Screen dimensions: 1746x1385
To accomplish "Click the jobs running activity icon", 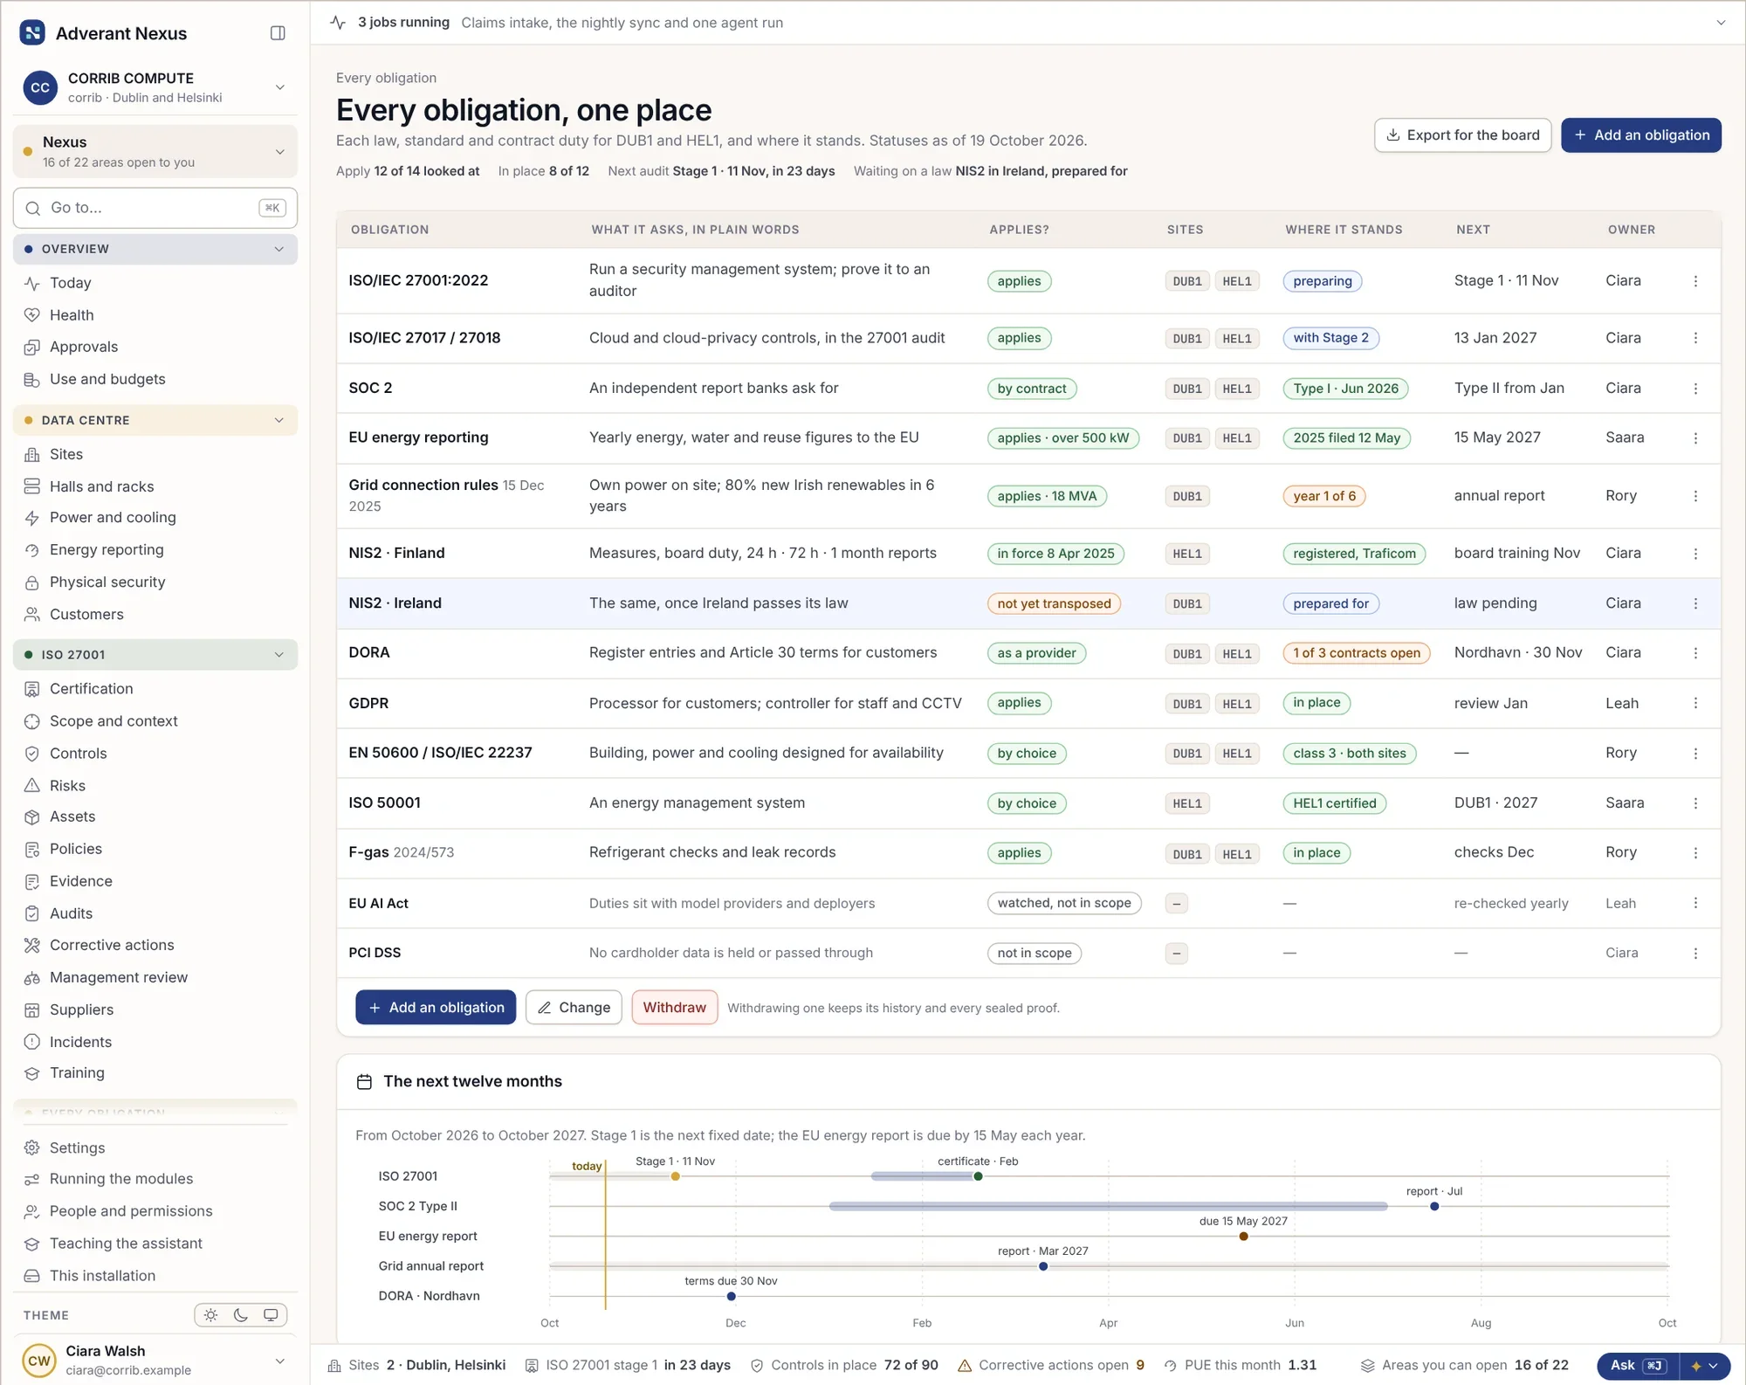I will (x=339, y=23).
